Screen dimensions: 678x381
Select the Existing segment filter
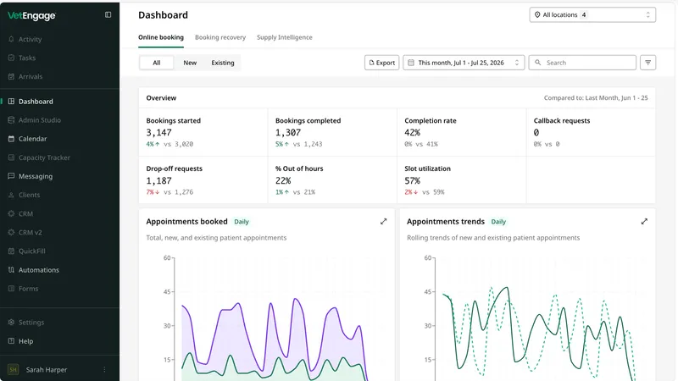coord(223,63)
